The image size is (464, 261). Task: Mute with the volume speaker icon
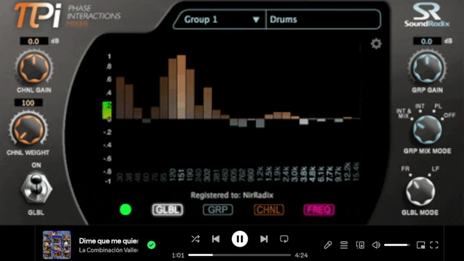point(376,245)
